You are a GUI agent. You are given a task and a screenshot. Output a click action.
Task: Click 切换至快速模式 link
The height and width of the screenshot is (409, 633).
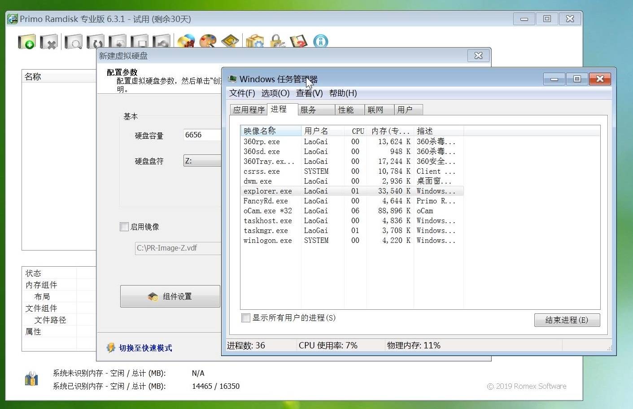tap(145, 348)
